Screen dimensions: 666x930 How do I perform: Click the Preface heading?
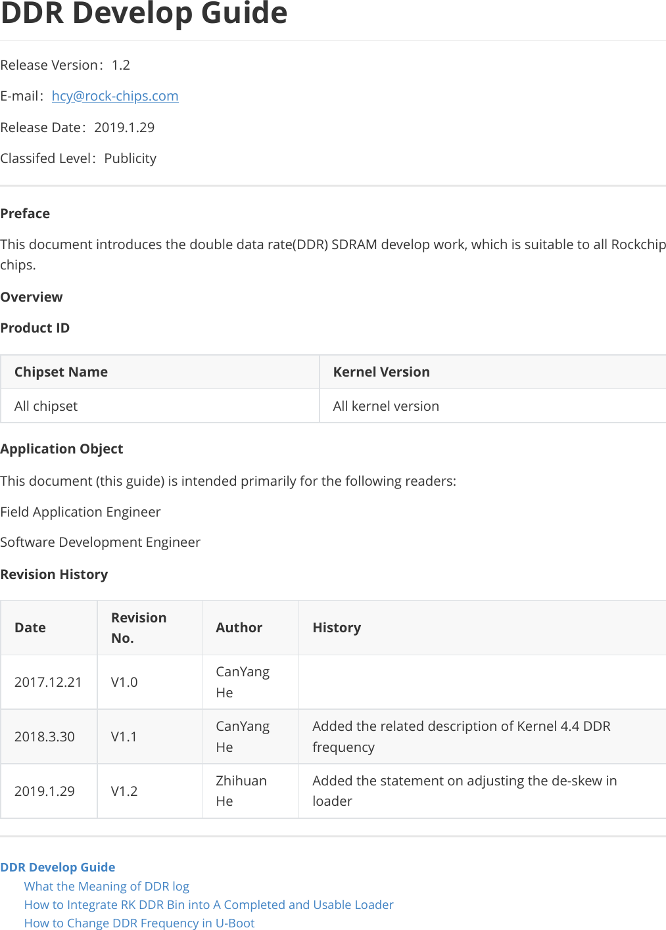(x=25, y=214)
